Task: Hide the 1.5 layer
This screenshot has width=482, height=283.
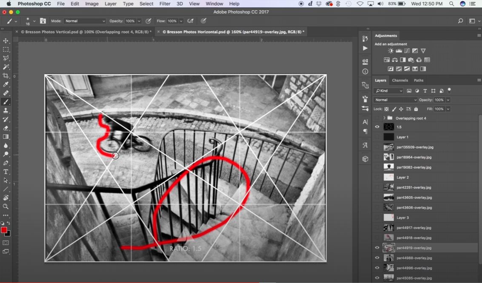Action: (x=377, y=127)
